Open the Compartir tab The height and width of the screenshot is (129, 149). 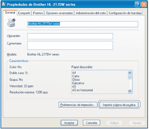point(24,13)
